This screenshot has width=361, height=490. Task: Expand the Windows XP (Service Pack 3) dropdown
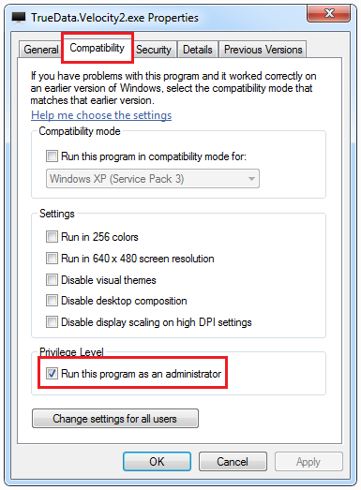[x=153, y=179]
